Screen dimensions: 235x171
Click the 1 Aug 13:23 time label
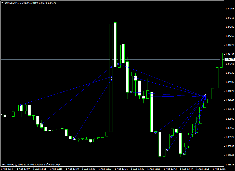coord(89,169)
